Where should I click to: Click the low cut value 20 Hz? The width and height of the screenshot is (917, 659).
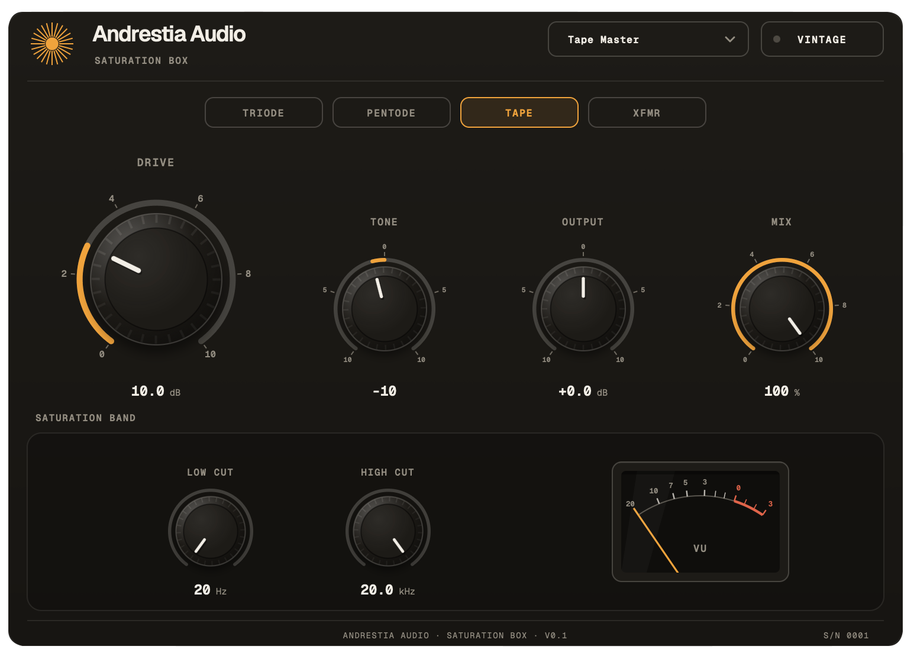pos(210,590)
